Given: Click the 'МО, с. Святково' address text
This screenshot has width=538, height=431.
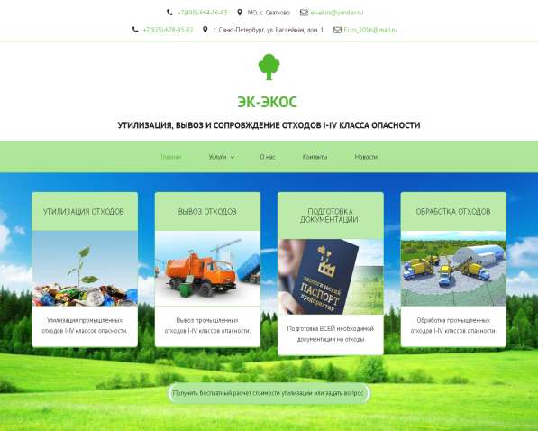Looking at the screenshot, I should point(269,13).
